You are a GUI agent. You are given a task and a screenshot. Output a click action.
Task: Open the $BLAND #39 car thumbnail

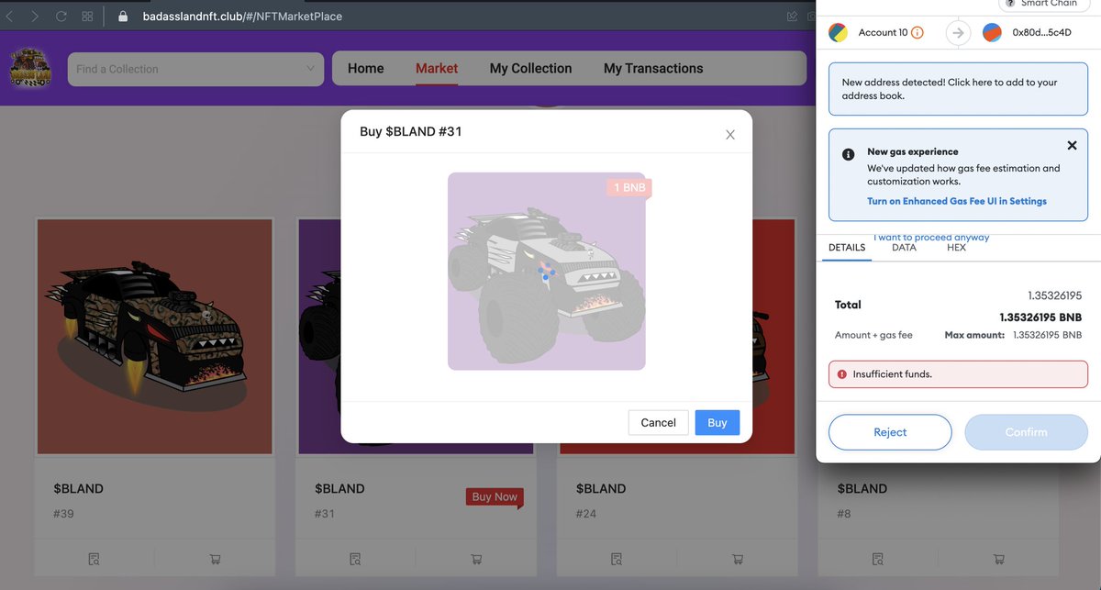tap(155, 337)
